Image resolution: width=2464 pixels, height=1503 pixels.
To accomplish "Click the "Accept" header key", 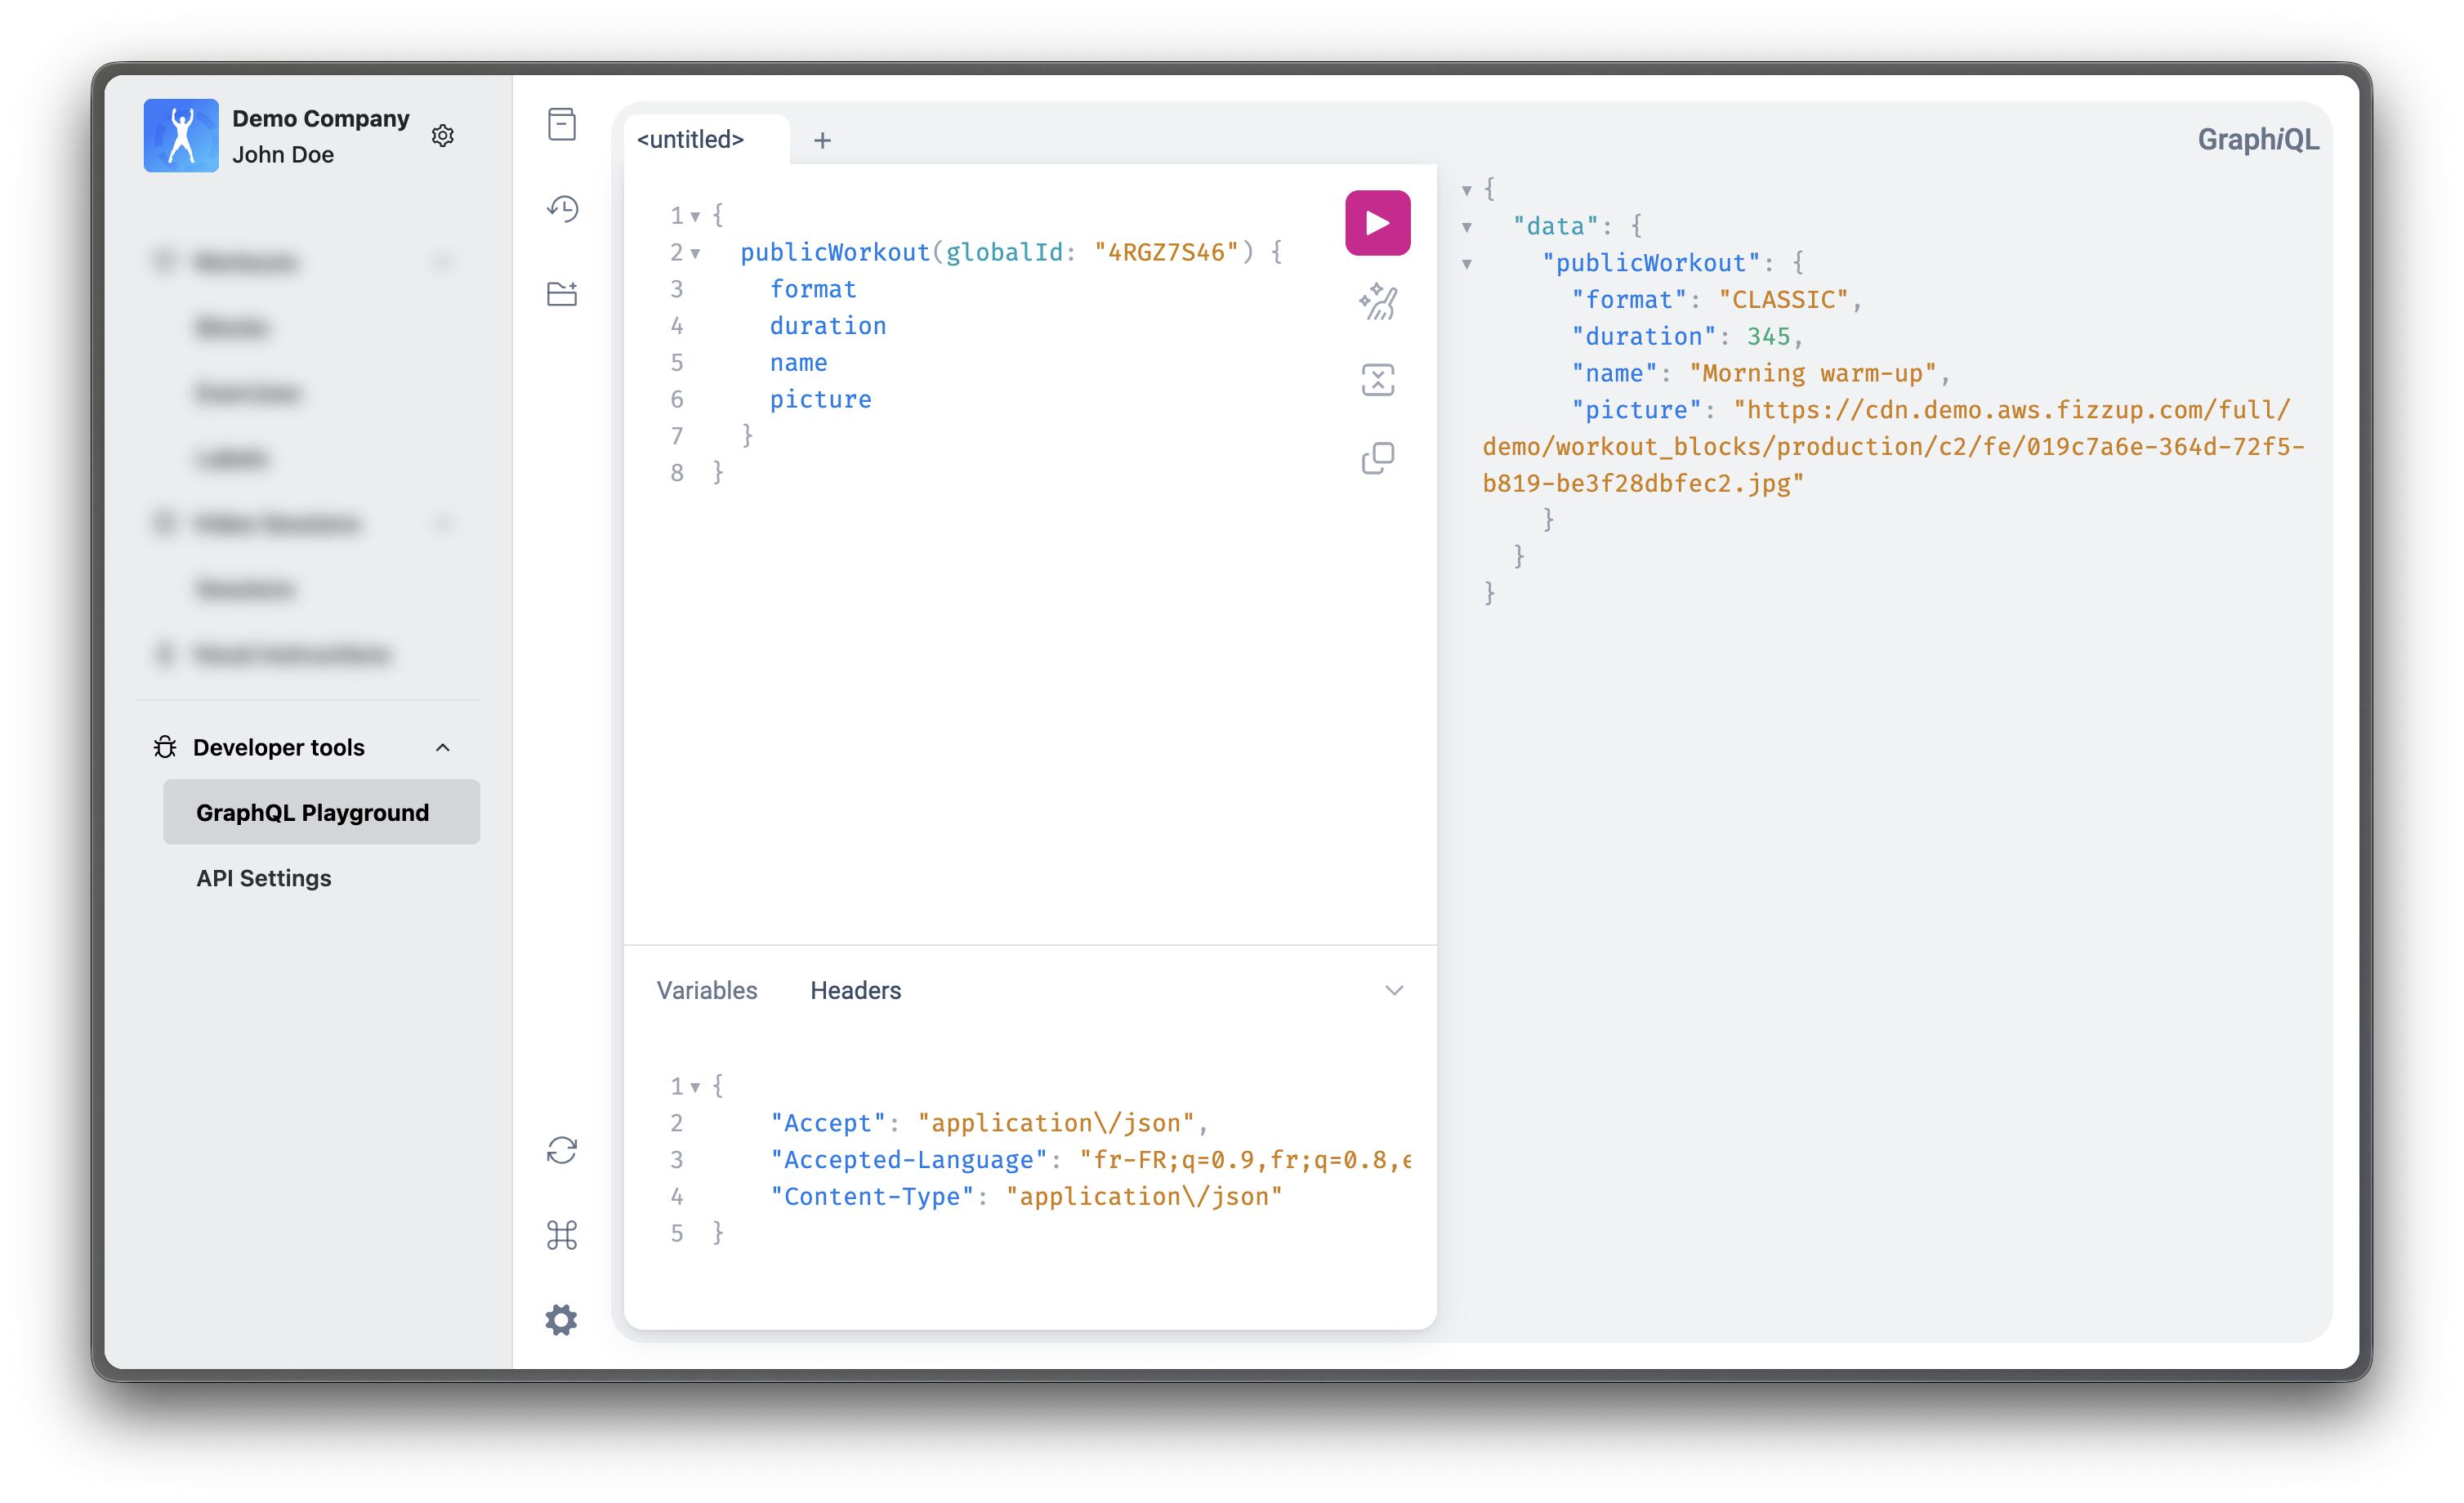I will 827,1123.
